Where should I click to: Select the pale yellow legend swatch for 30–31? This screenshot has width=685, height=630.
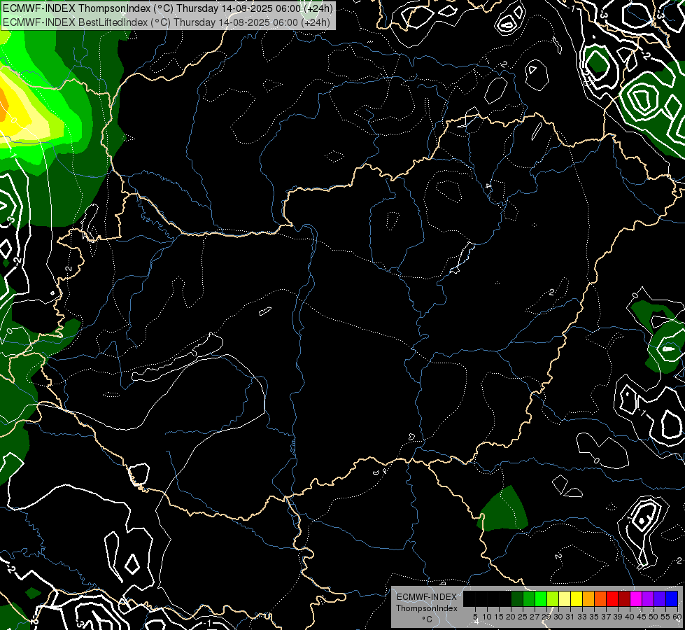tap(565, 598)
